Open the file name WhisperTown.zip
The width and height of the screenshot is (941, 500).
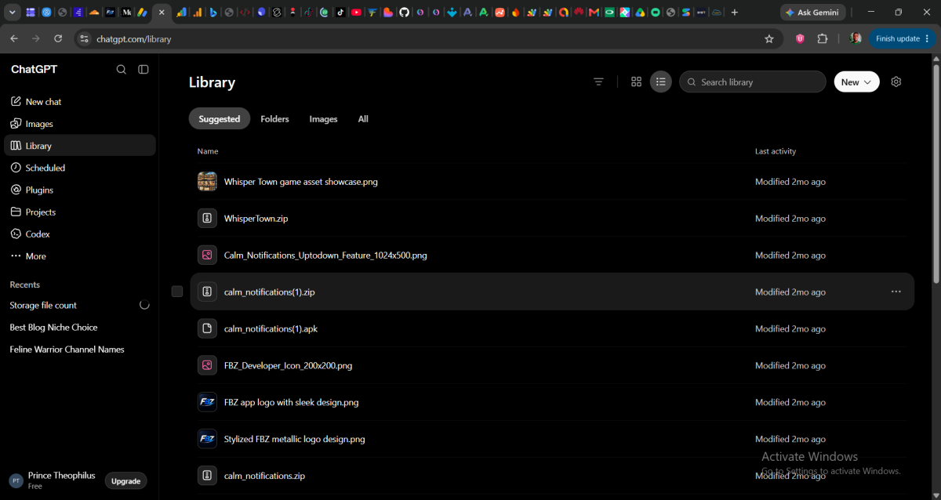(x=256, y=219)
